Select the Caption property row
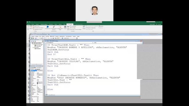This screenshot has width=189, height=106. click(37, 77)
